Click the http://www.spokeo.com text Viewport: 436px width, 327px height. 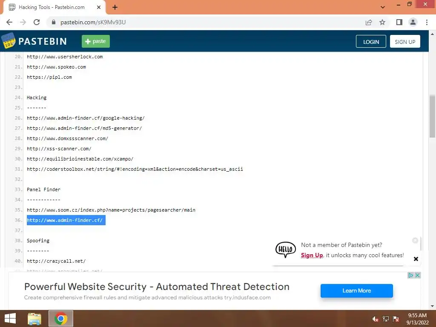(x=56, y=67)
